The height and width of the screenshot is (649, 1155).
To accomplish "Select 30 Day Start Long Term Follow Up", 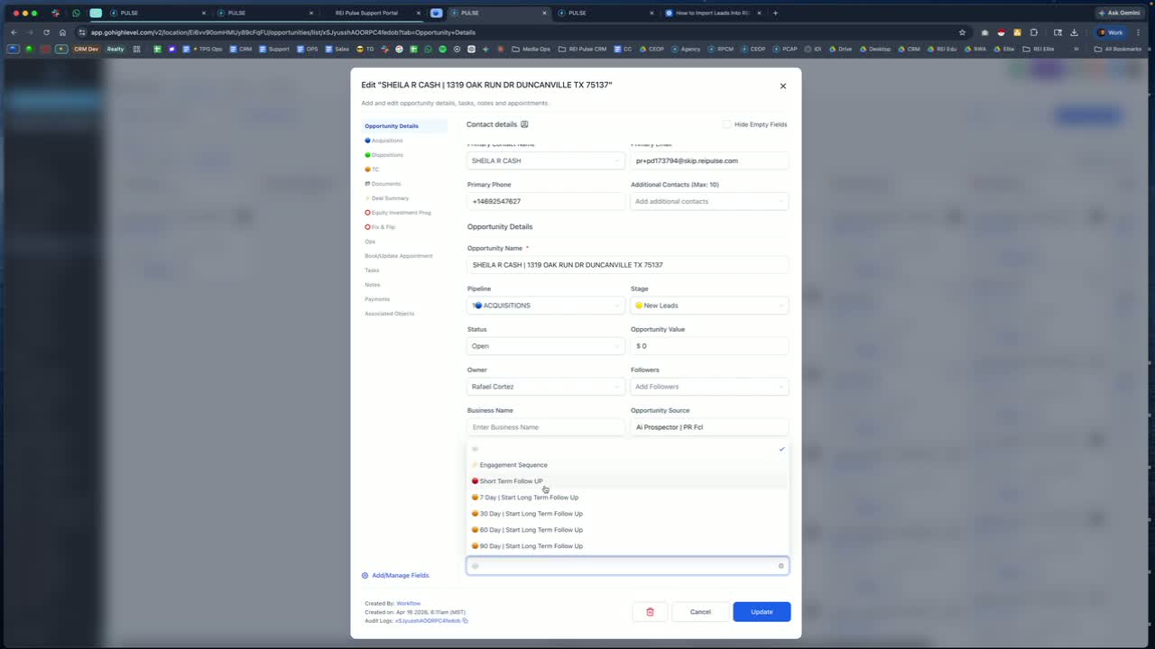I will point(628,514).
